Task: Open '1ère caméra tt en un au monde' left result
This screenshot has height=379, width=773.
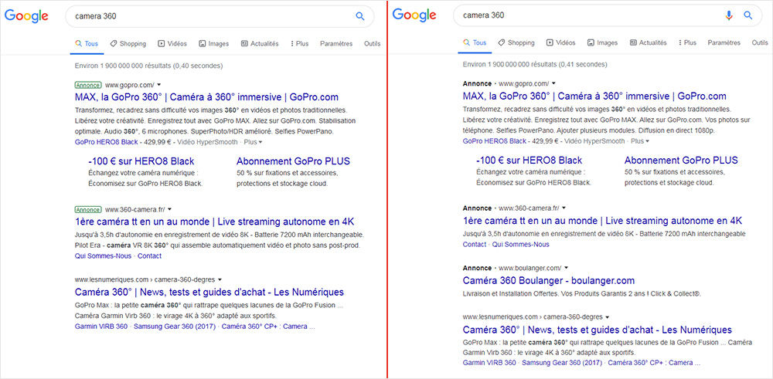Action: click(x=214, y=221)
